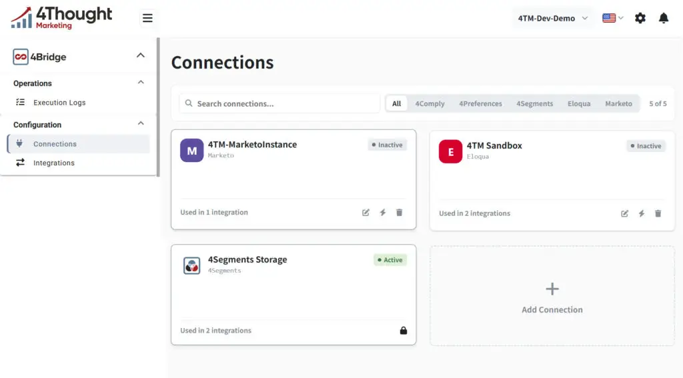Image resolution: width=683 pixels, height=378 pixels.
Task: Click the 4Segments Storage logo icon
Action: (x=191, y=265)
